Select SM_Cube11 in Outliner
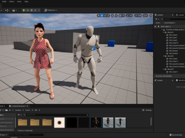185x138 pixels. click(173, 72)
